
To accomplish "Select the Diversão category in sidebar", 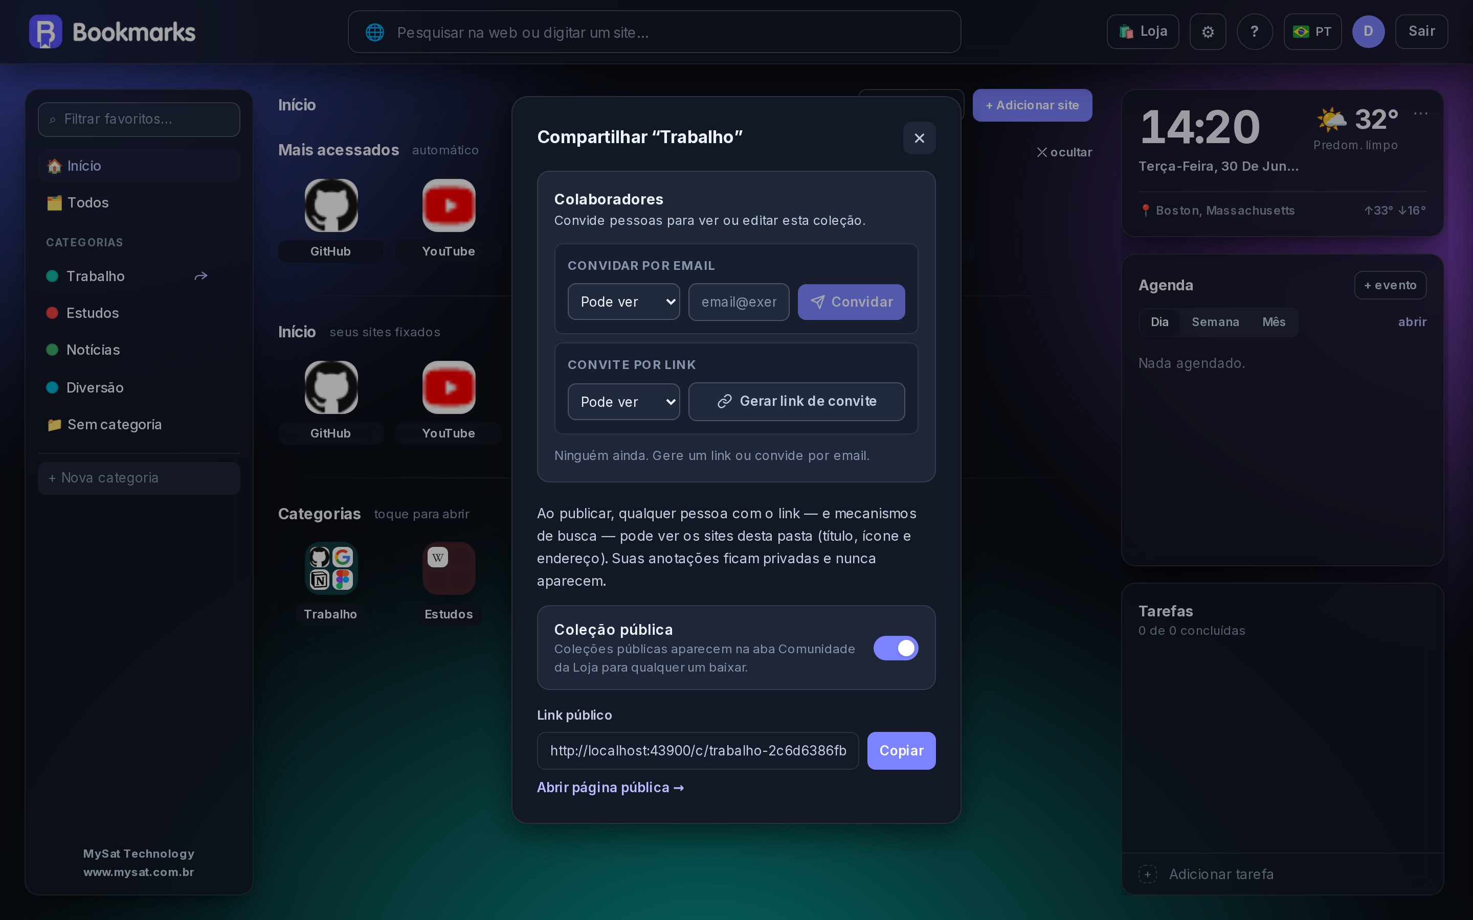I will coord(139,387).
